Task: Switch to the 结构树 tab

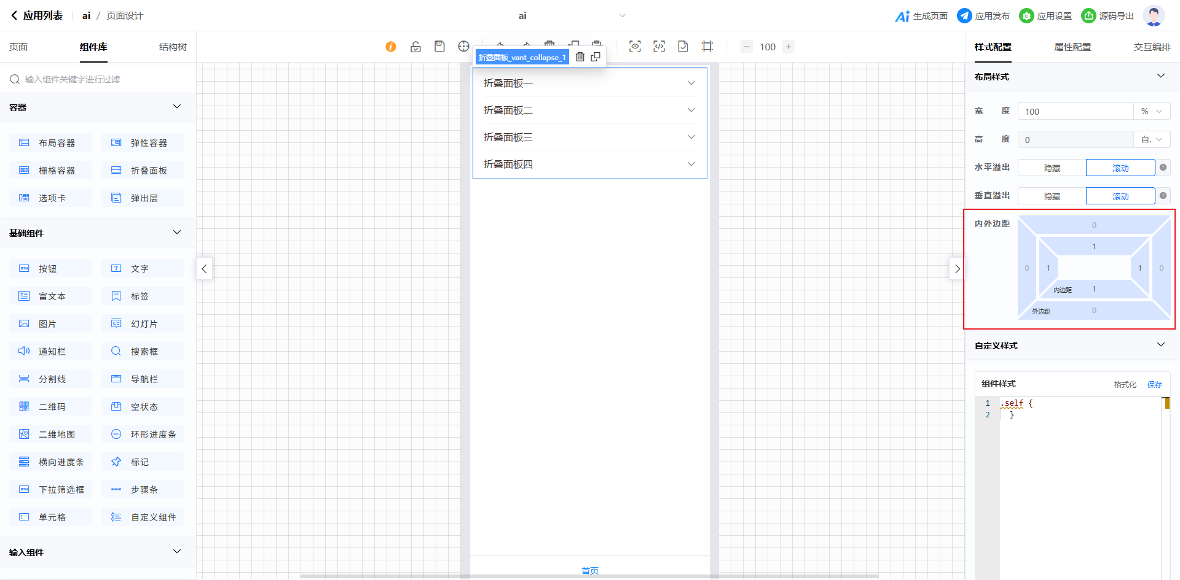Action: (173, 47)
